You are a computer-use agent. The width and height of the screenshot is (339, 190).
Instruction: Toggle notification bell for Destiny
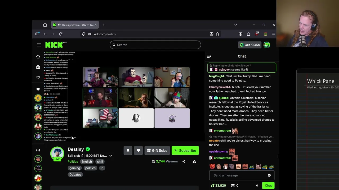tap(128, 150)
